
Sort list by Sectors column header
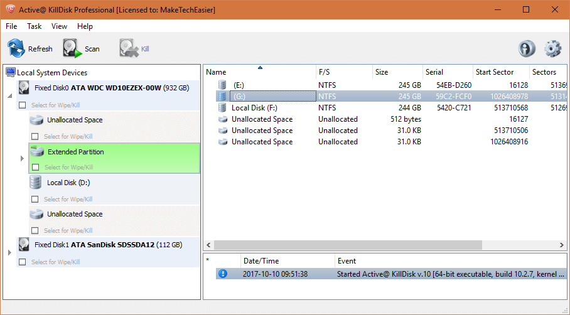(548, 72)
